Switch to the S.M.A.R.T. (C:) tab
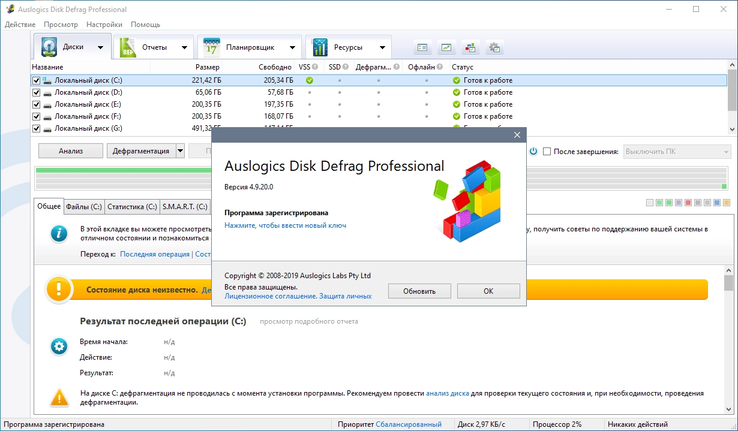This screenshot has width=738, height=431. coord(185,207)
